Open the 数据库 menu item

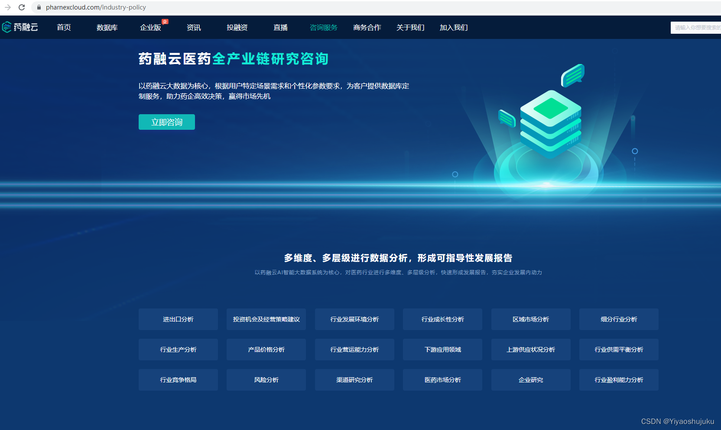107,28
